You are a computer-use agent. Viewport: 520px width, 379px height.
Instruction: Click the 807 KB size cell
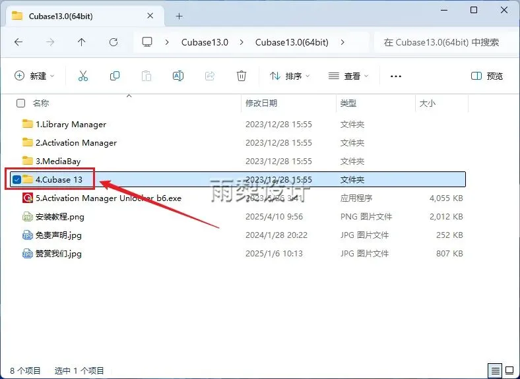449,254
